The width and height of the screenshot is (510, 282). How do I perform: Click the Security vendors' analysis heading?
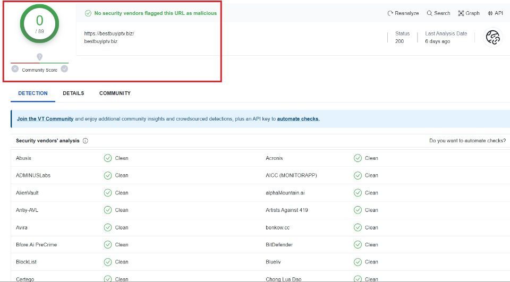(47, 141)
